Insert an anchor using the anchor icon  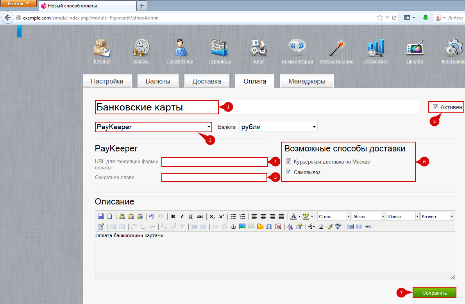tap(233, 227)
